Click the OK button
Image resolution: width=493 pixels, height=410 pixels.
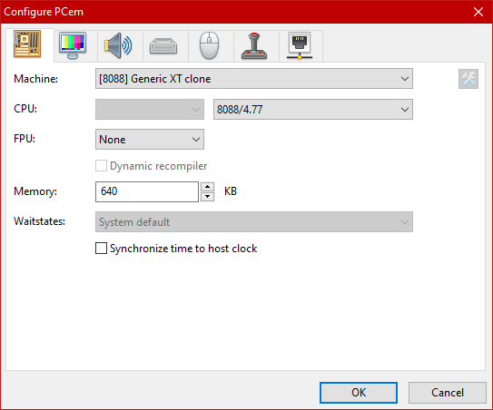(359, 393)
